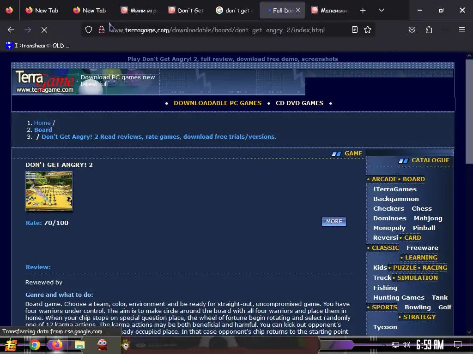Open Don't Get Angry! 2 reviews breadcrumb link
Image resolution: width=473 pixels, height=354 pixels.
pyautogui.click(x=159, y=136)
